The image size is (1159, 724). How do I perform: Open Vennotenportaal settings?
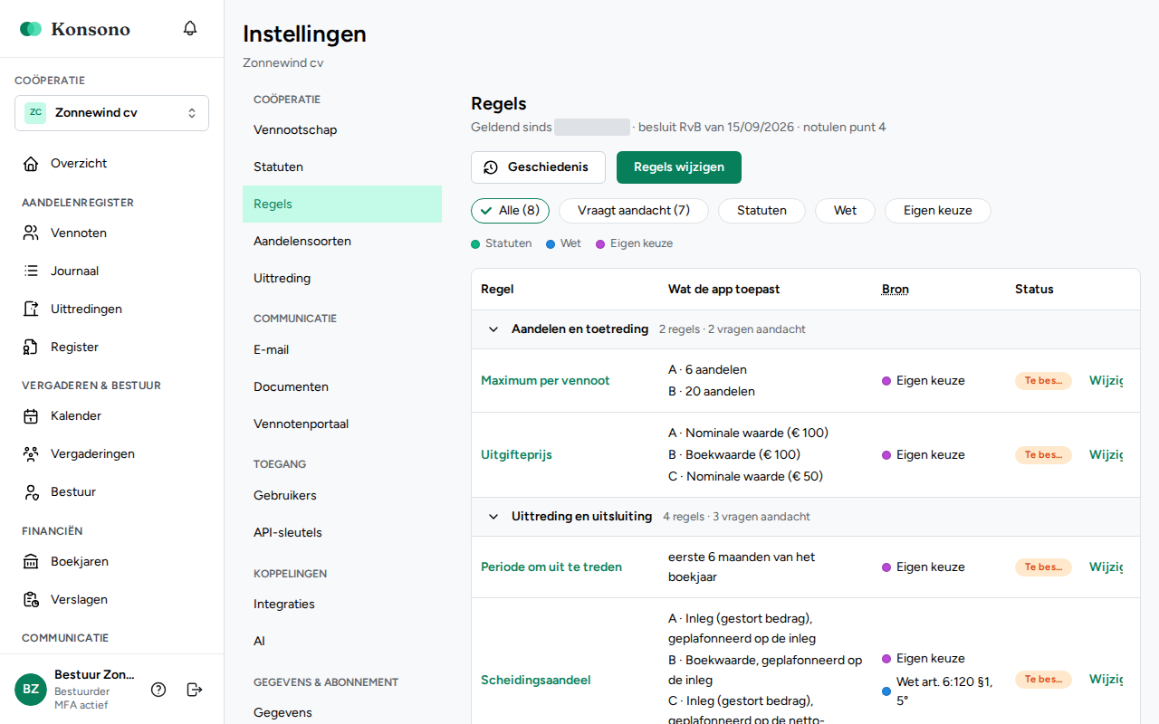click(x=342, y=424)
